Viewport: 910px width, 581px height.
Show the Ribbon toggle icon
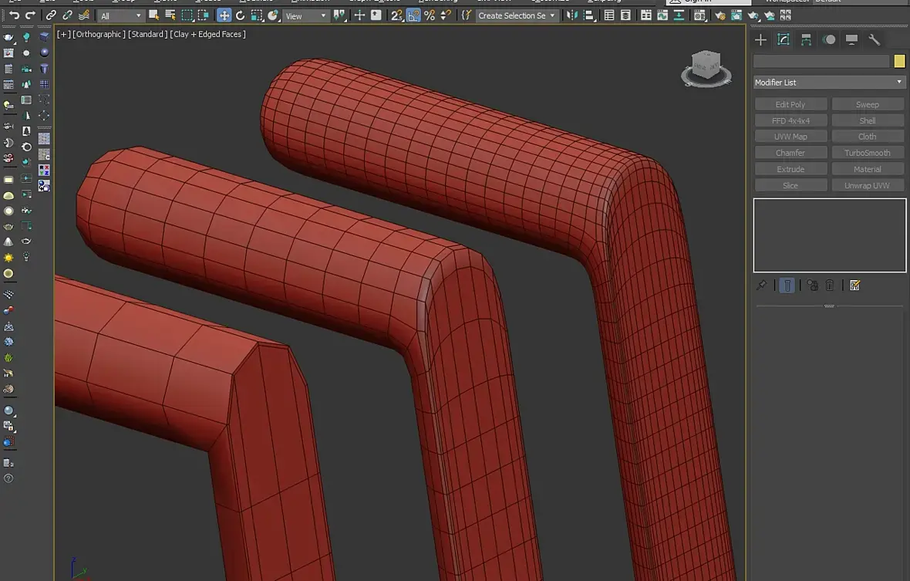pyautogui.click(x=646, y=15)
